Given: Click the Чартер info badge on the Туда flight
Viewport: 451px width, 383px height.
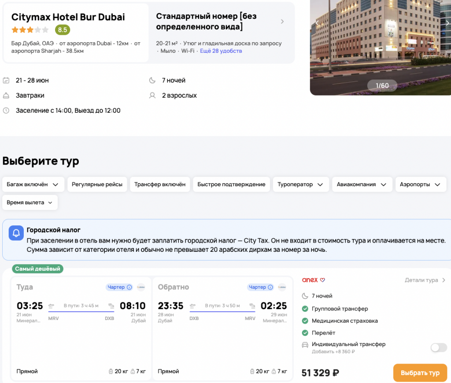Looking at the screenshot, I should [119, 287].
